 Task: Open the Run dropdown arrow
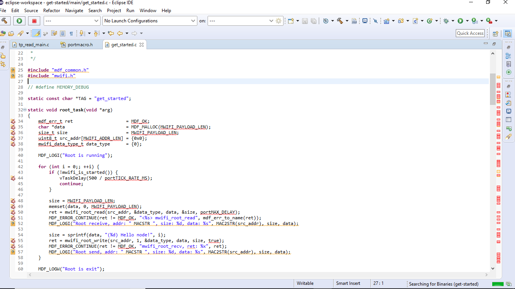(x=467, y=21)
